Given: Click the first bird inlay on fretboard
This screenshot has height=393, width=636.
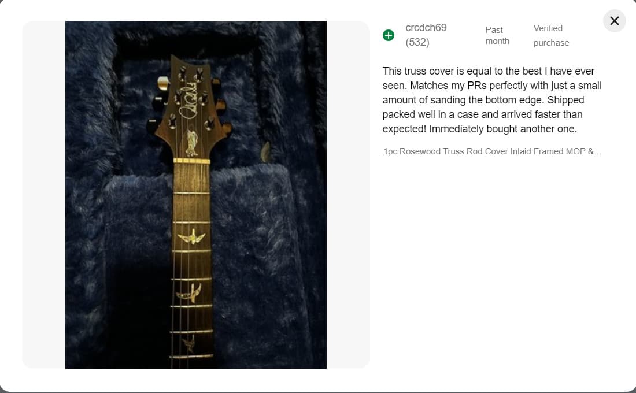Looking at the screenshot, I should (x=191, y=236).
